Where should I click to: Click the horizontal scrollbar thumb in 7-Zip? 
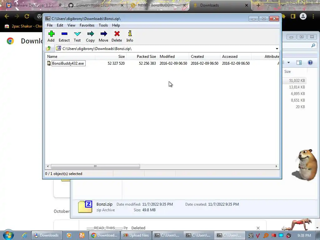click(x=95, y=166)
